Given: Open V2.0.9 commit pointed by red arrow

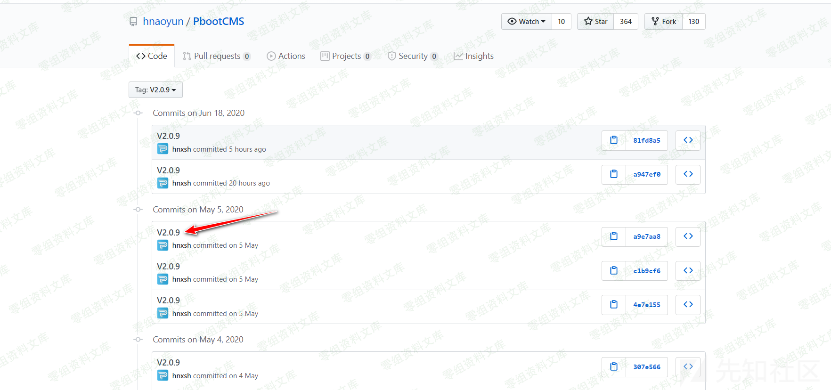Looking at the screenshot, I should click(x=168, y=233).
